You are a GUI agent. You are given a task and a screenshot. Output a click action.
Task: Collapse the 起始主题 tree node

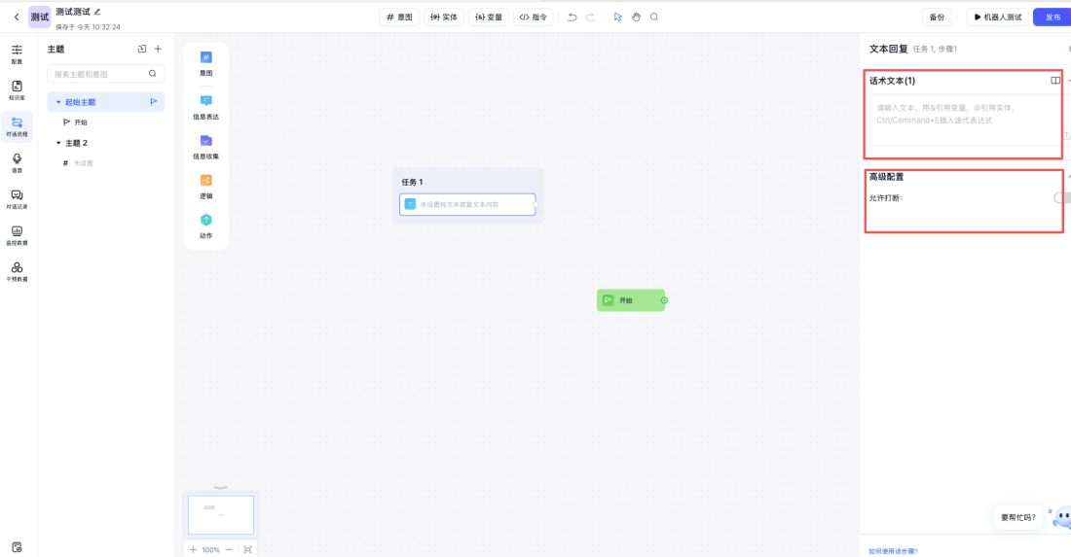pyautogui.click(x=58, y=102)
